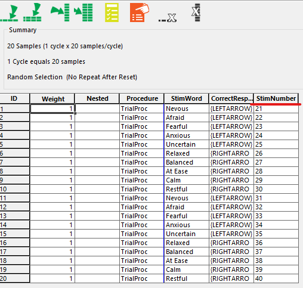303x288 pixels.
Task: Select the TrialProc cell in row 15
Action: 142,234
